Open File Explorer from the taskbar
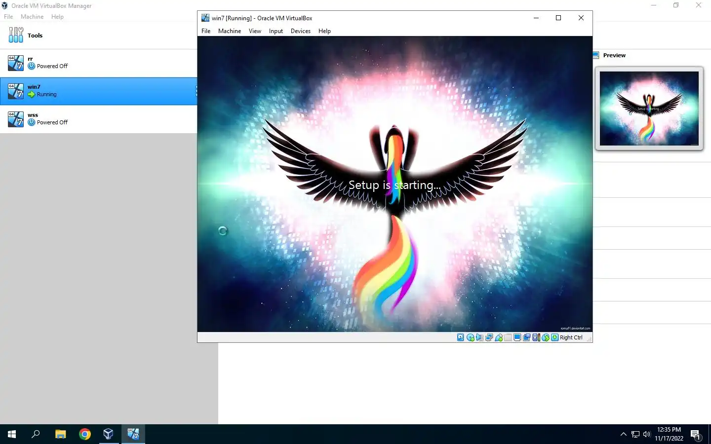Screen dimensions: 711x444 coord(60,434)
